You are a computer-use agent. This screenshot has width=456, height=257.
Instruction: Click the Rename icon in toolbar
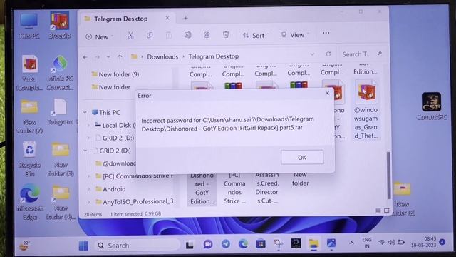click(x=187, y=35)
